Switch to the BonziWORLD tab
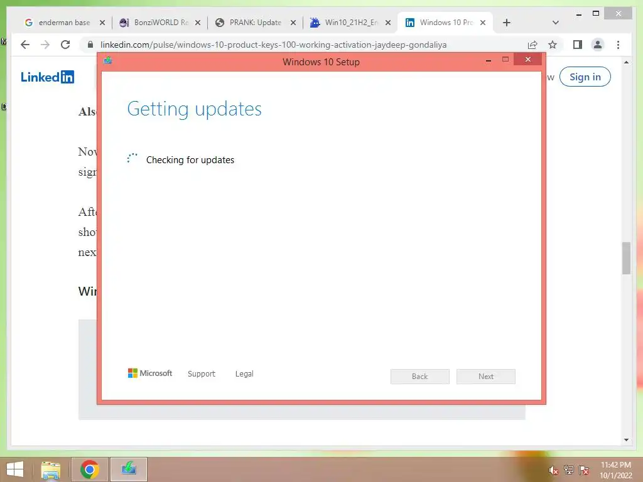 pyautogui.click(x=159, y=23)
